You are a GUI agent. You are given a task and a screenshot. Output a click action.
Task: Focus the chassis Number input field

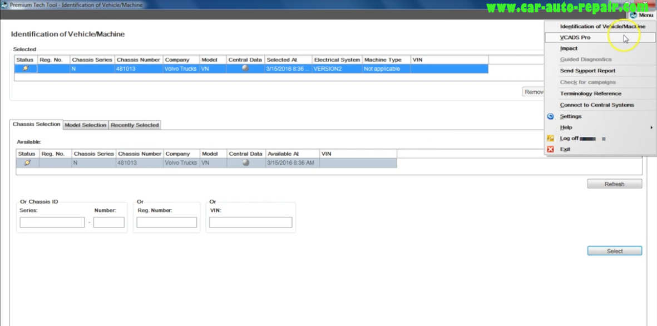coord(109,223)
